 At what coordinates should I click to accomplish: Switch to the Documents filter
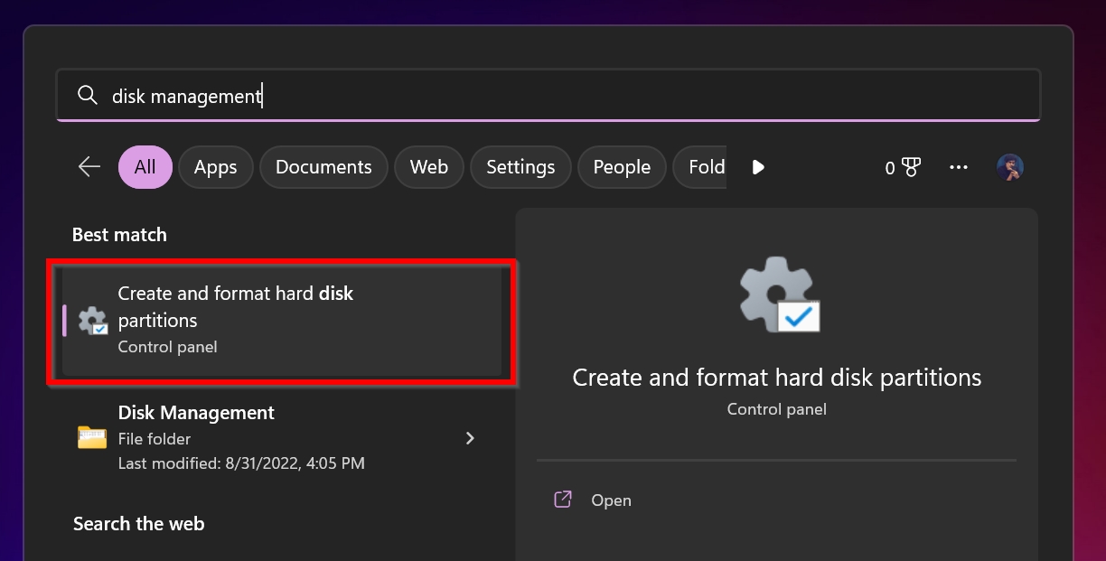pyautogui.click(x=323, y=167)
